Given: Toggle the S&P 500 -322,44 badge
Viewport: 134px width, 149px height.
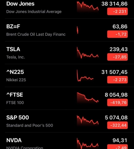Looking at the screenshot, I should [117, 125].
